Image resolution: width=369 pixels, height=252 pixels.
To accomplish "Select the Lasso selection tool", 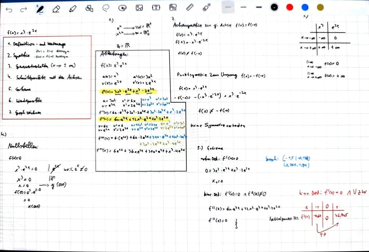I will tap(106, 8).
